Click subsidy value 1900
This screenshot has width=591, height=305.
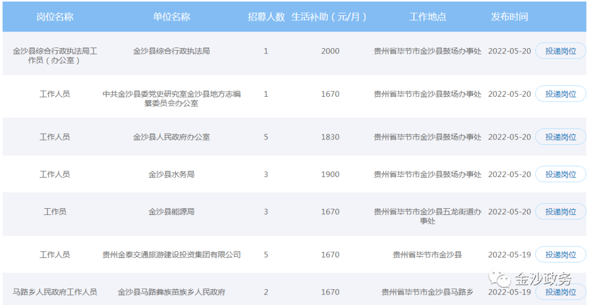tap(330, 174)
